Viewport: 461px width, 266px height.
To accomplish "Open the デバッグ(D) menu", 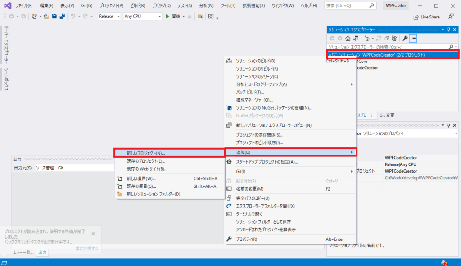I will (x=161, y=5).
